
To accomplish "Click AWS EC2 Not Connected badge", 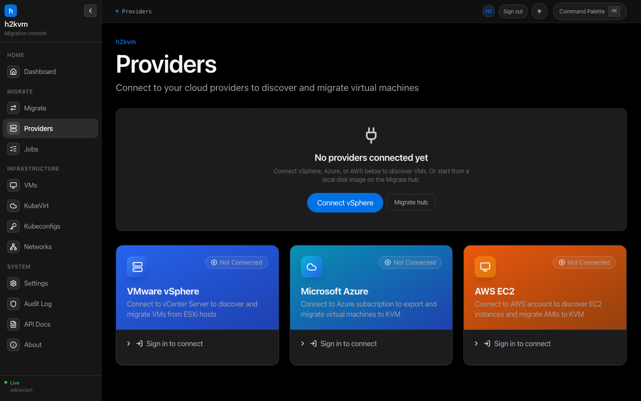I will (584, 262).
